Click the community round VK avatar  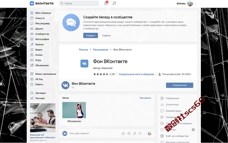66,85
